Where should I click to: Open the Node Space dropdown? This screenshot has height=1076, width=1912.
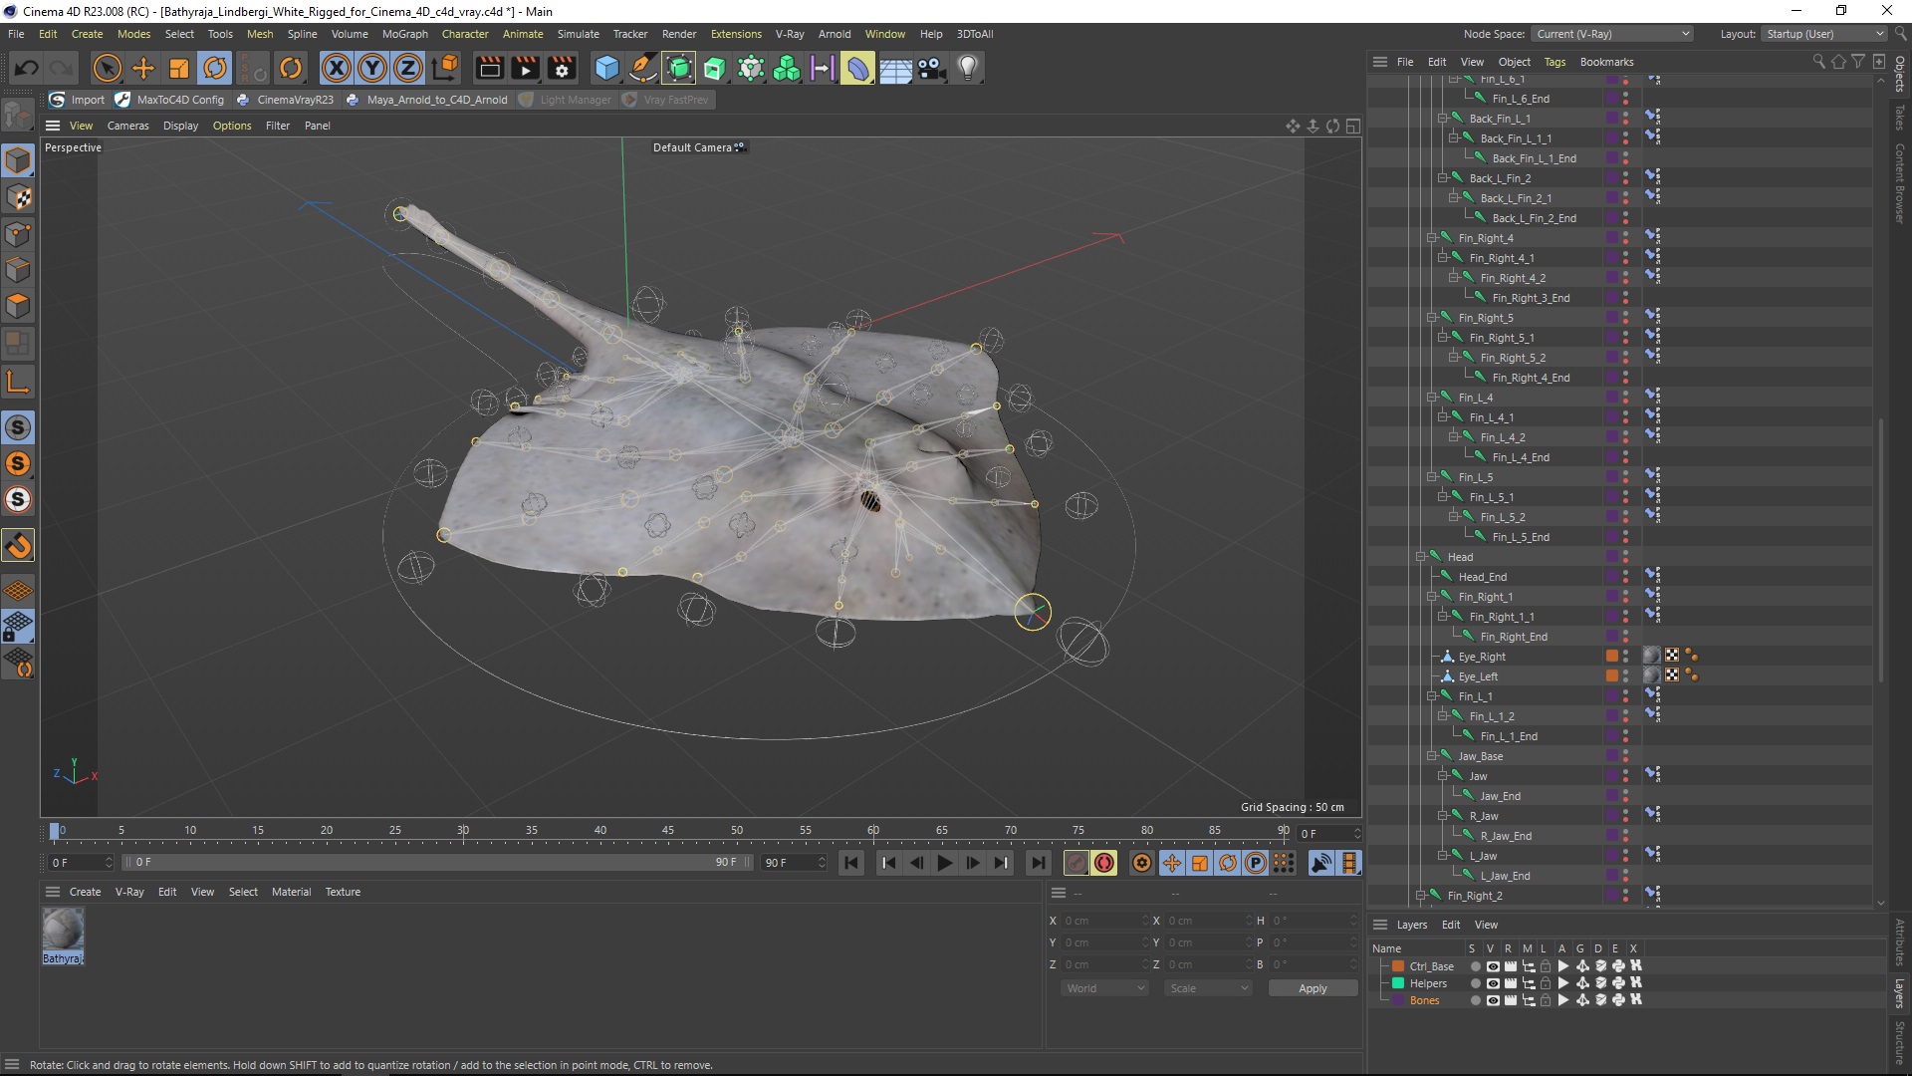point(1611,34)
